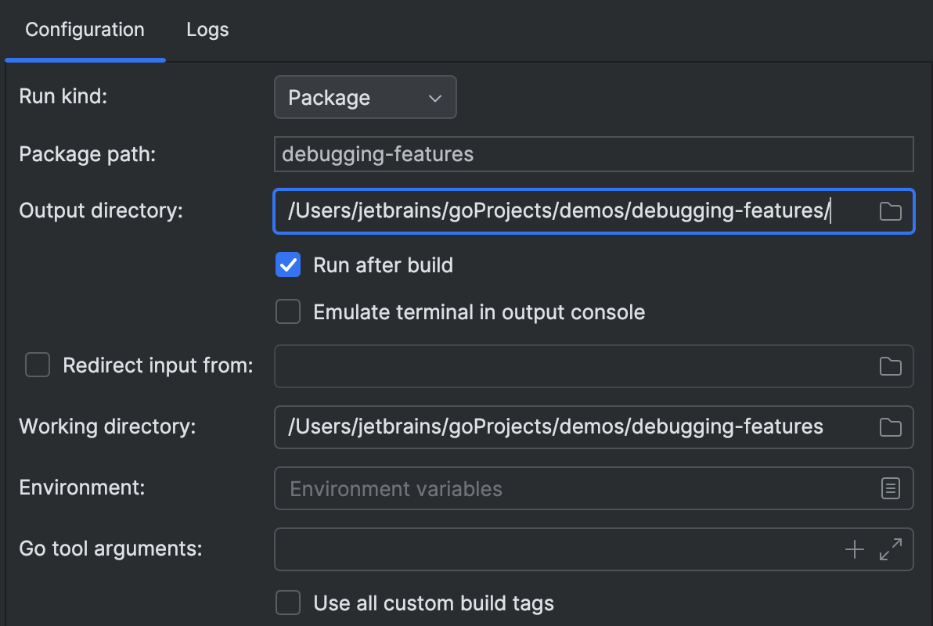
Task: Click into Package path field
Action: tap(593, 154)
